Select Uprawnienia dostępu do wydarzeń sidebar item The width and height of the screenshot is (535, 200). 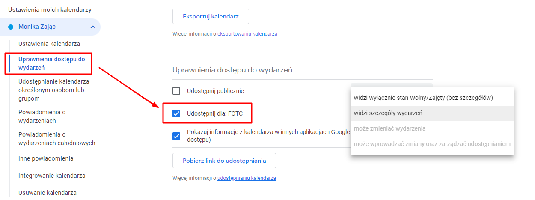pos(52,63)
